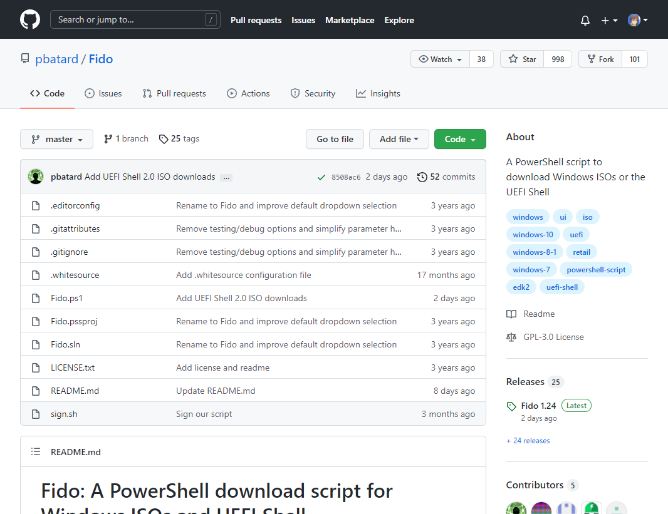Open the Sign our script commit message
This screenshot has height=514, width=668.
click(x=204, y=414)
